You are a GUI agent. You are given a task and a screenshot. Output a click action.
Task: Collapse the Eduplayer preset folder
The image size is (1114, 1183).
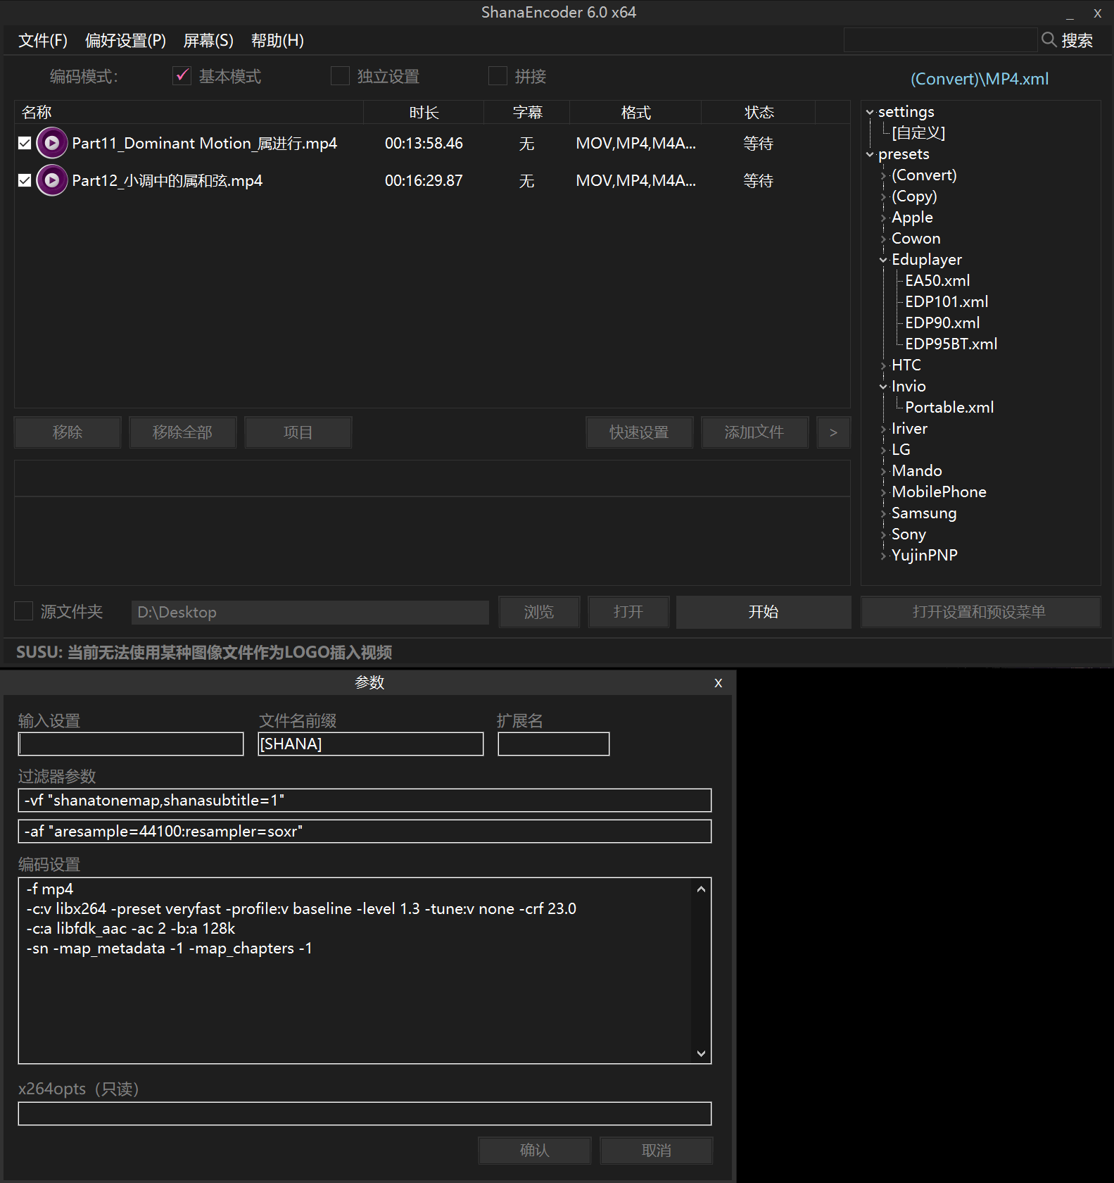pyautogui.click(x=883, y=260)
